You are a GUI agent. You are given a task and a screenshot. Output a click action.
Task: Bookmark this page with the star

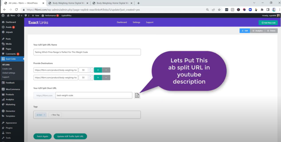(219, 10)
